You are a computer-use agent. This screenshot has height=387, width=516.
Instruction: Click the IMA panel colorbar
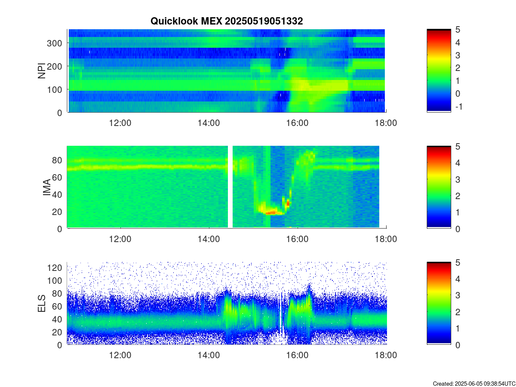[439, 187]
